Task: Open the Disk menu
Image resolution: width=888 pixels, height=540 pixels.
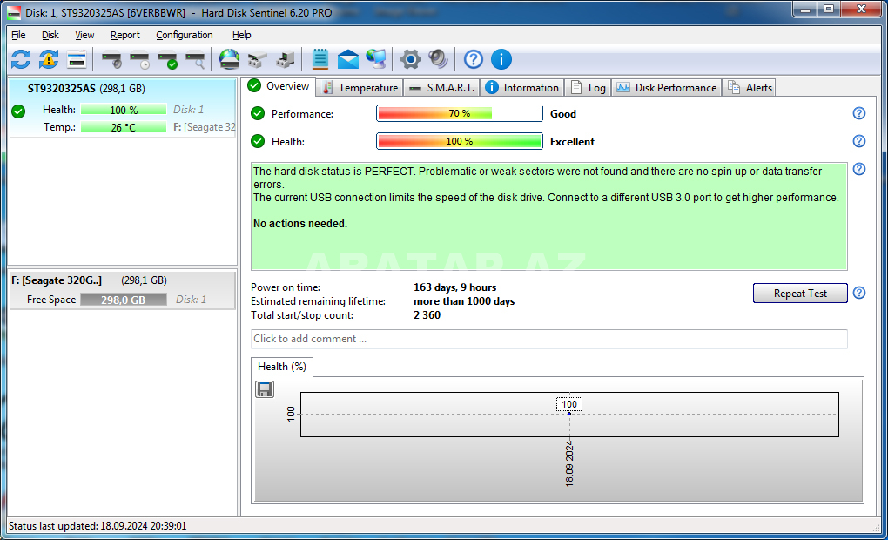Action: click(x=50, y=35)
